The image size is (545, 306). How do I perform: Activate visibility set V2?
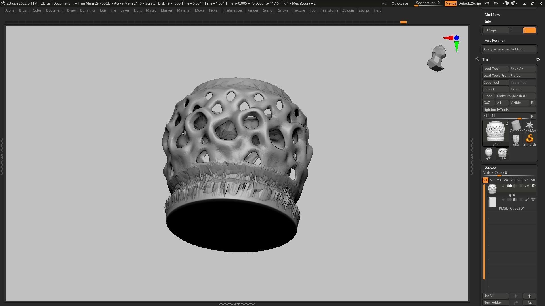point(492,180)
